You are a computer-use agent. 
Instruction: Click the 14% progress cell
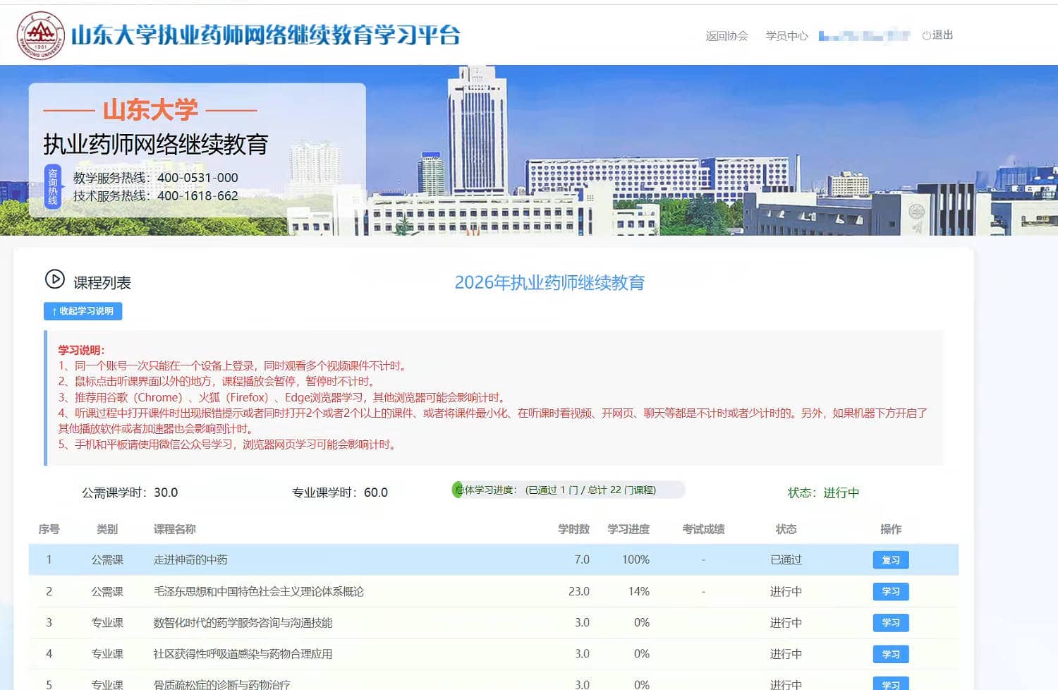coord(639,591)
